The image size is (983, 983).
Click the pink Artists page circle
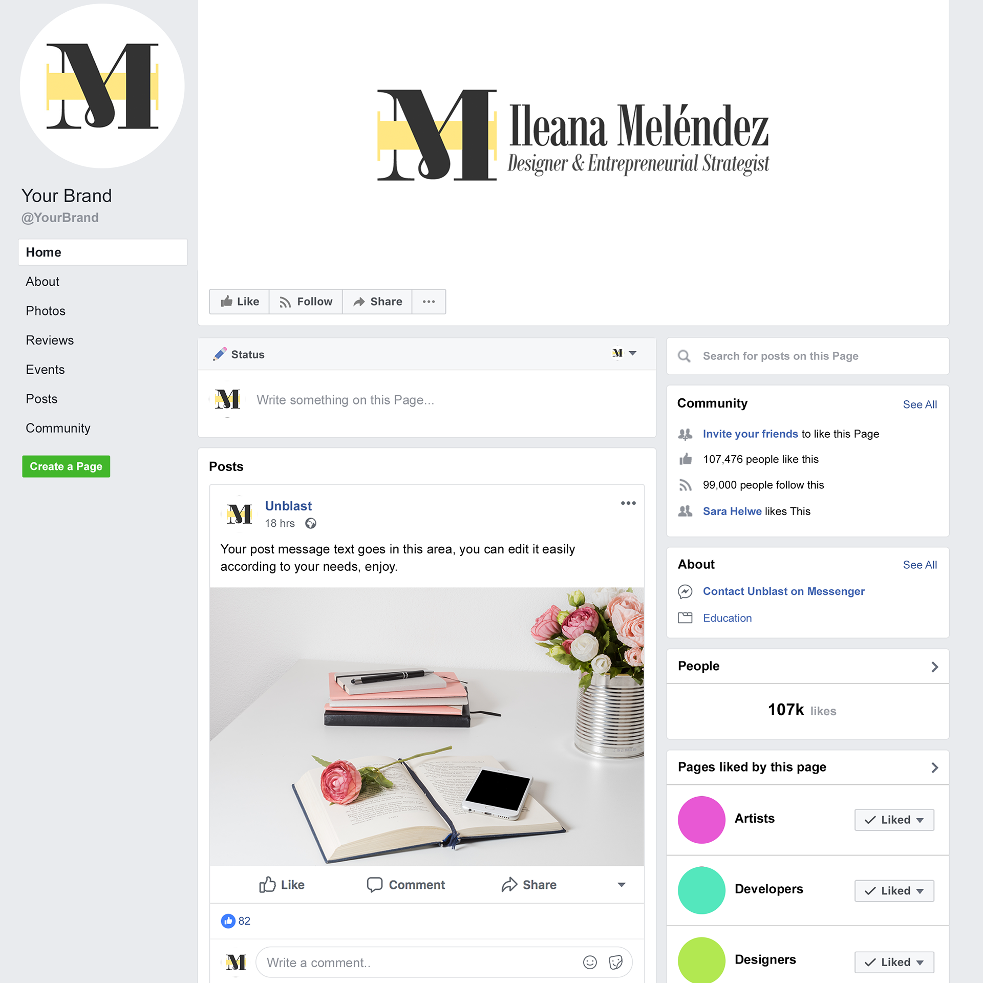pos(701,820)
